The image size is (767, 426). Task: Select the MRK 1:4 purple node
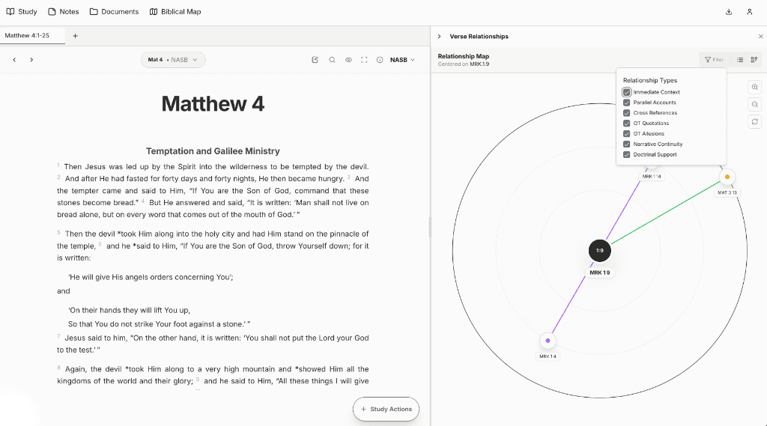[548, 341]
